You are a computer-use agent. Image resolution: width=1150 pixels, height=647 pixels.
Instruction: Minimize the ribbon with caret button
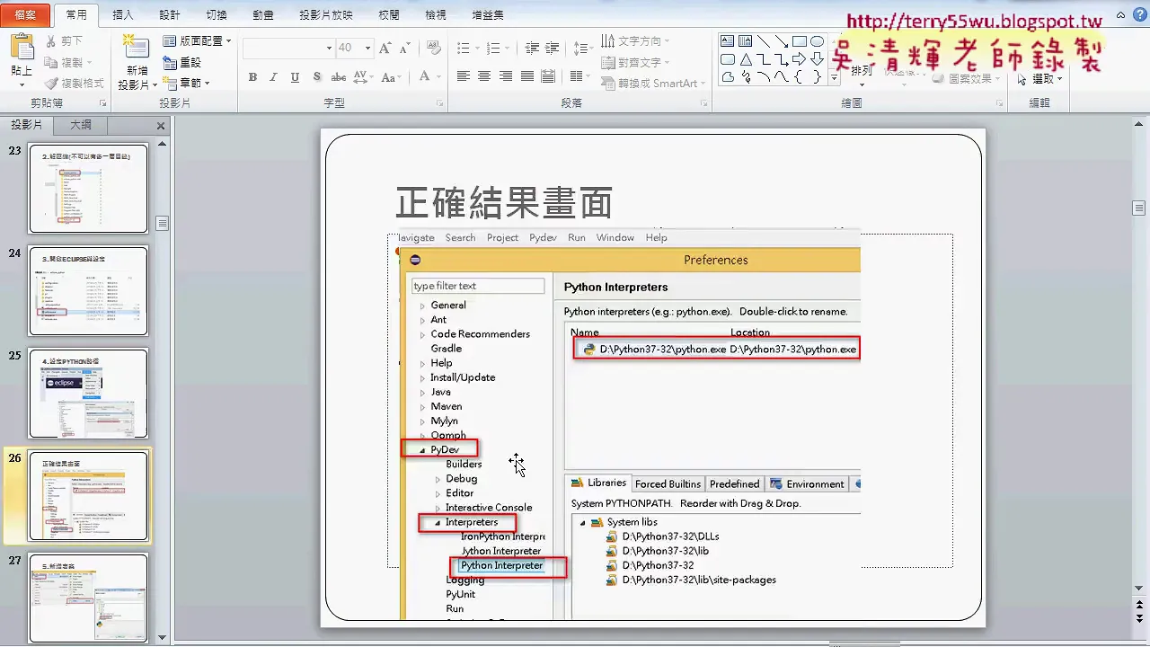(1119, 15)
